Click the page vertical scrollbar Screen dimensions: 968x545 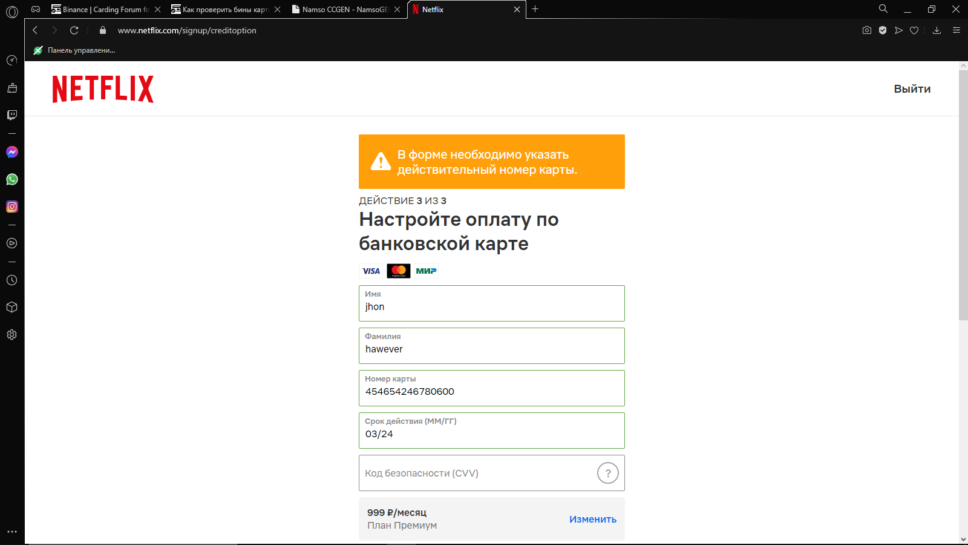(963, 195)
